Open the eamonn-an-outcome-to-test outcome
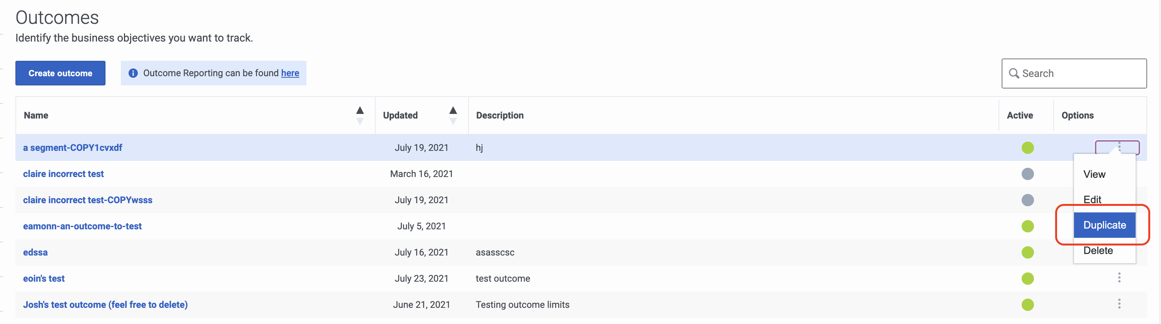The width and height of the screenshot is (1161, 324). click(82, 226)
